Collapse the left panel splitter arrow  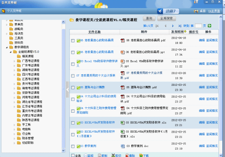[x=67, y=89]
